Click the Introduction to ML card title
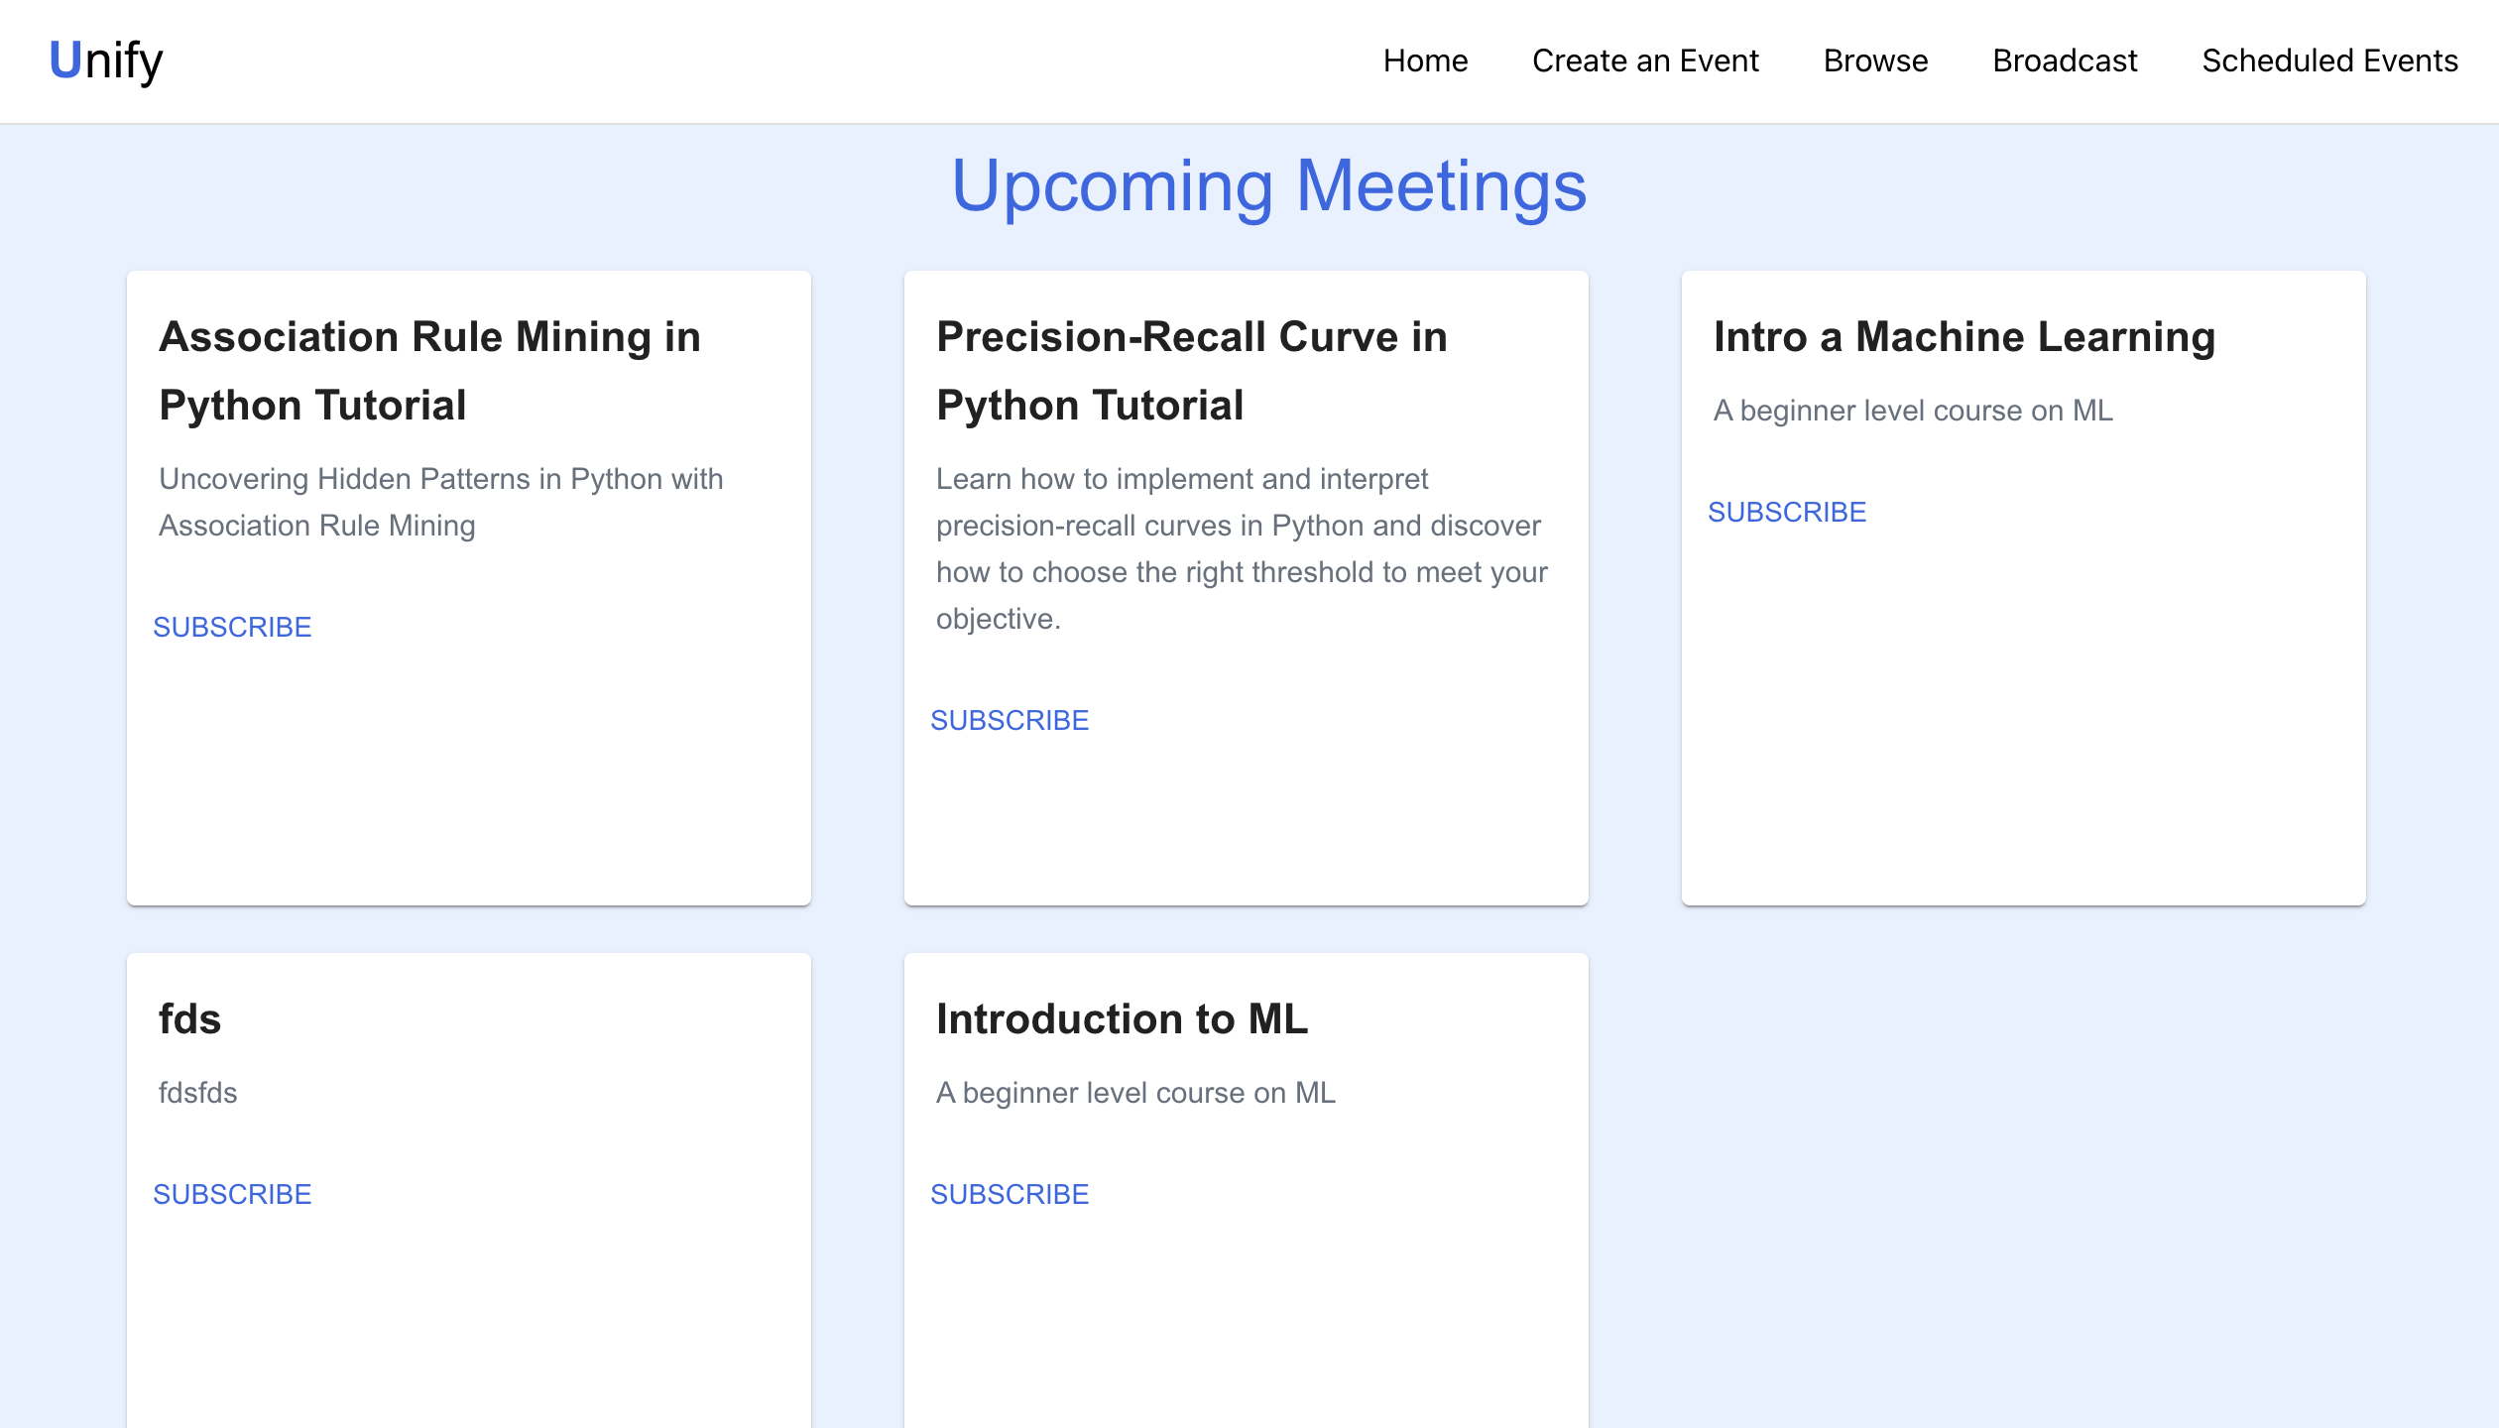Screen dimensions: 2499x1428 [1123, 1019]
